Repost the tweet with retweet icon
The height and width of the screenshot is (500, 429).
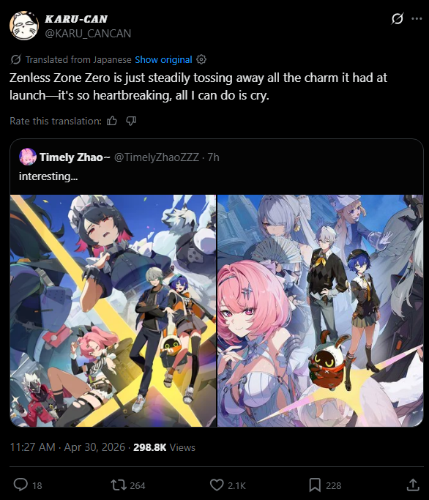[119, 485]
